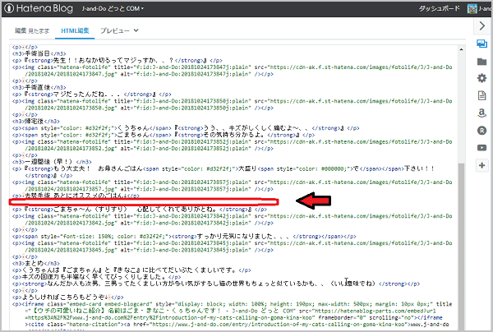Click the img line with 20181024173845.jpg
The width and height of the screenshot is (493, 332).
coord(232,247)
